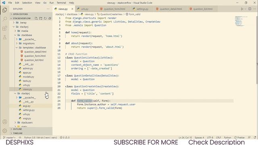The height and width of the screenshot is (145, 258).
Task: Click Prettier status bar item
Action: click(239, 137)
